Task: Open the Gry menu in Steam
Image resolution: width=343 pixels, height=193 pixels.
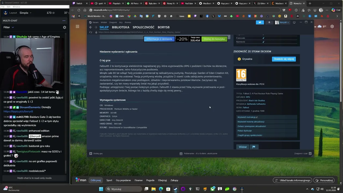Action: pyautogui.click(x=121, y=23)
